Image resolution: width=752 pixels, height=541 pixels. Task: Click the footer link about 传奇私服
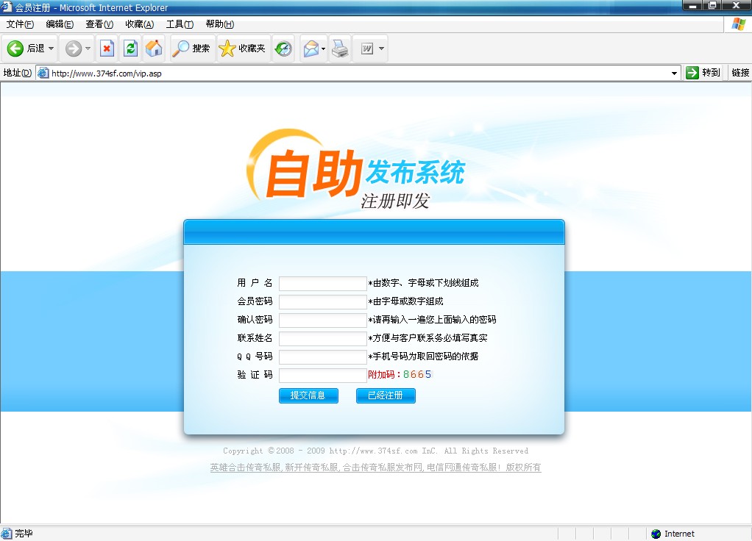coord(375,467)
